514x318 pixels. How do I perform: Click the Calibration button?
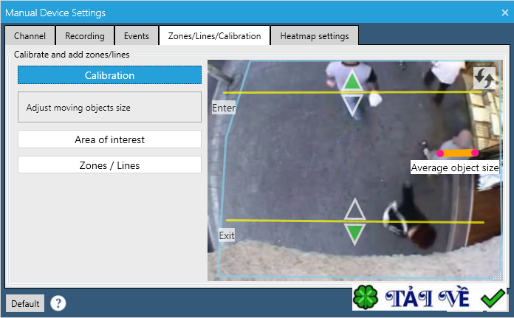pos(109,75)
